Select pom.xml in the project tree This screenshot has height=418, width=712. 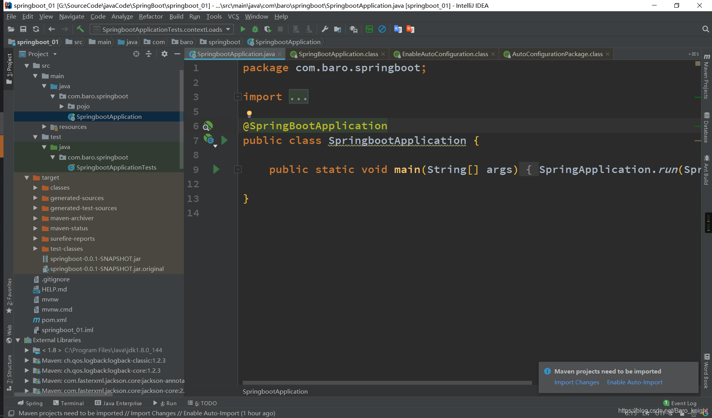point(54,320)
